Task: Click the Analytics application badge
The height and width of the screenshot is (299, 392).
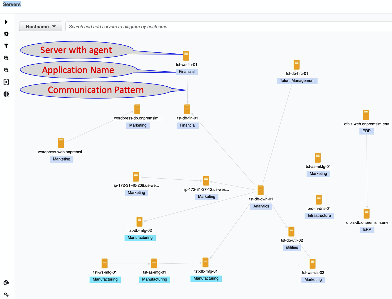Action: [261, 206]
